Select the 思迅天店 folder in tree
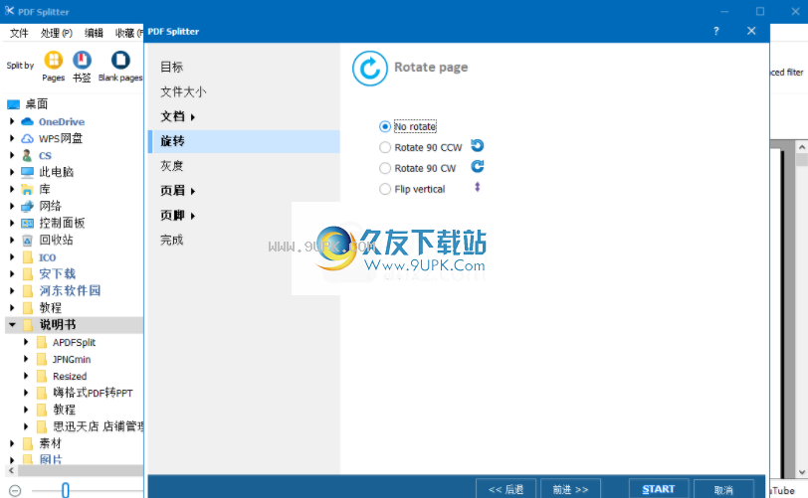Viewport: 808px width, 498px height. click(x=98, y=426)
